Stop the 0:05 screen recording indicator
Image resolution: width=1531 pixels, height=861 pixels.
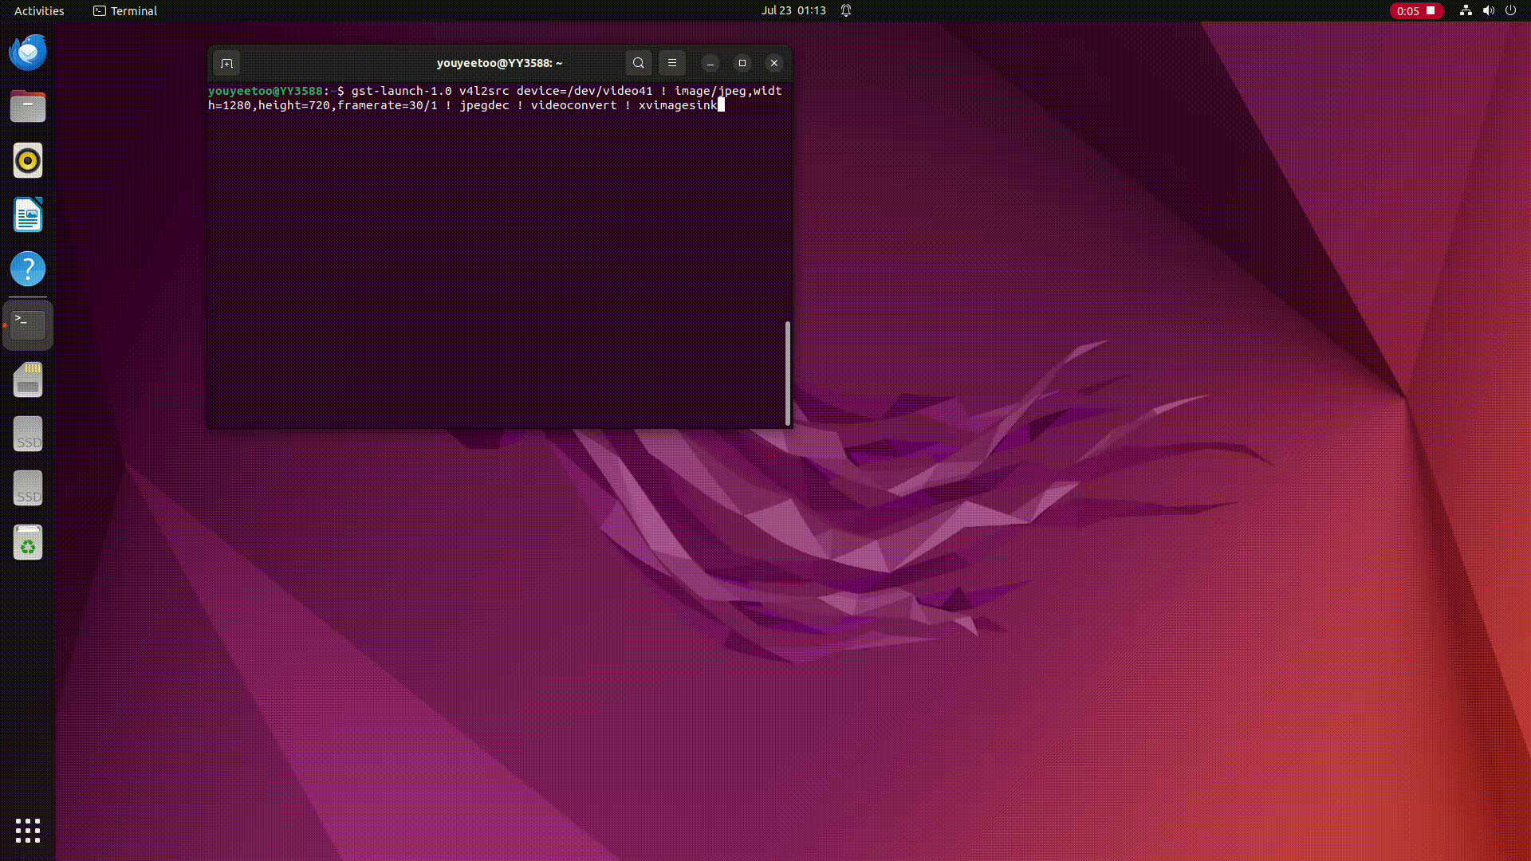[1417, 10]
